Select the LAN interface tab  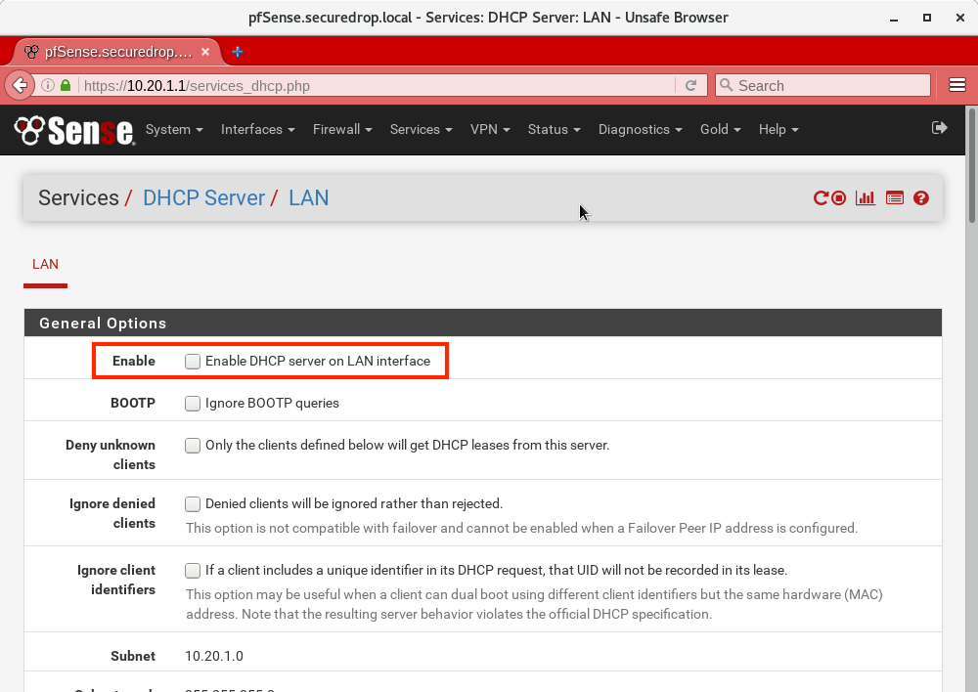tap(46, 264)
